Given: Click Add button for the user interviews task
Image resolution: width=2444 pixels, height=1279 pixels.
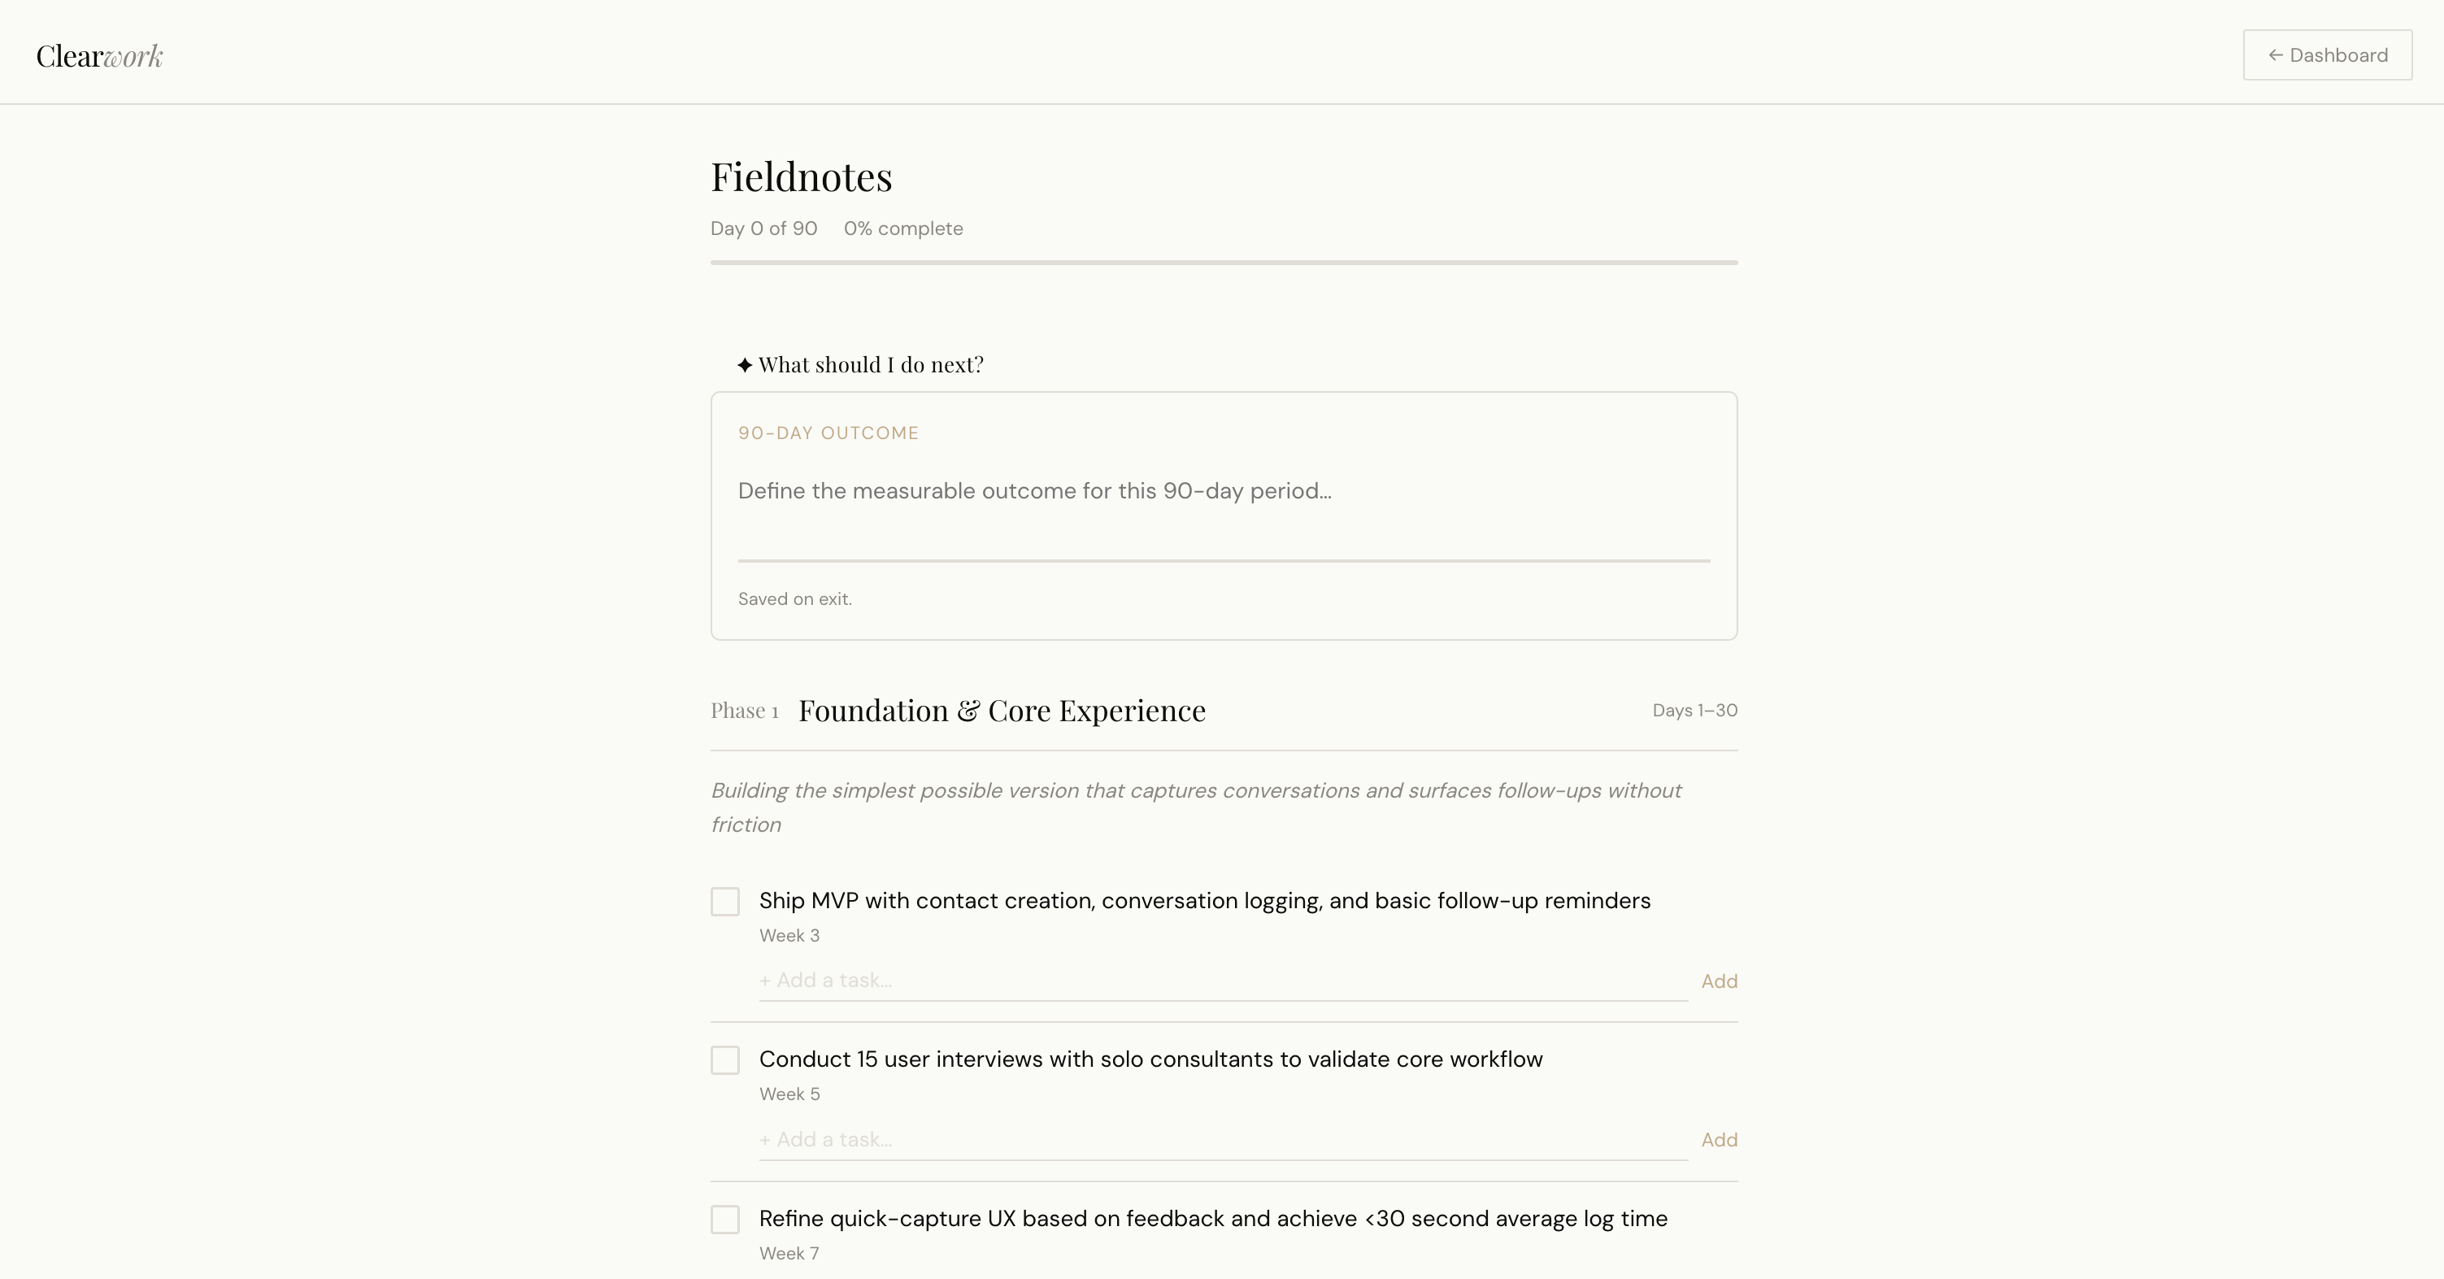Looking at the screenshot, I should click(x=1719, y=1139).
